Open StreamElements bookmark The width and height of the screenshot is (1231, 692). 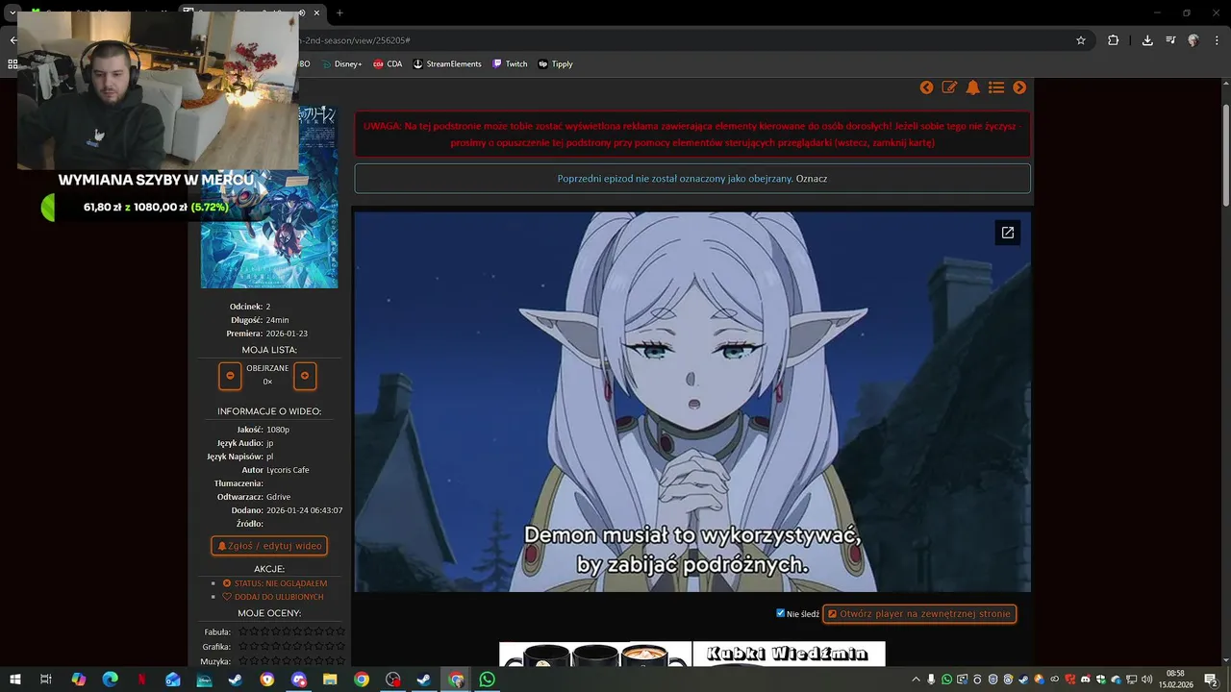pos(447,64)
